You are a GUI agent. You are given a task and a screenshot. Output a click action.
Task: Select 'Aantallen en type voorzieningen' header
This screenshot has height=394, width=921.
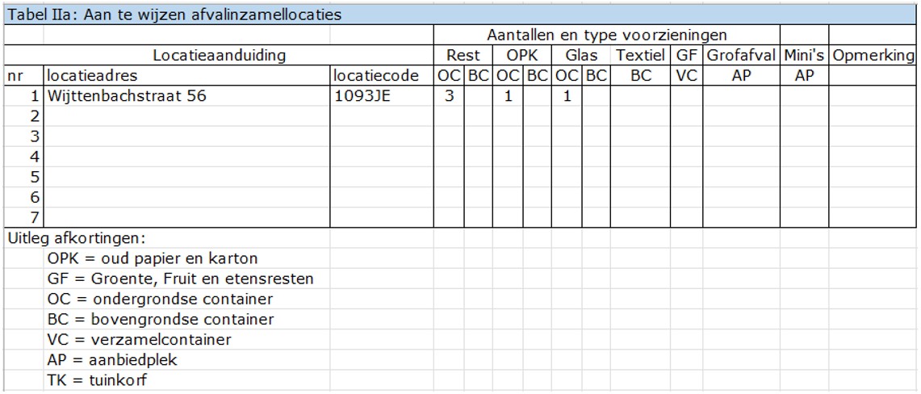point(606,36)
